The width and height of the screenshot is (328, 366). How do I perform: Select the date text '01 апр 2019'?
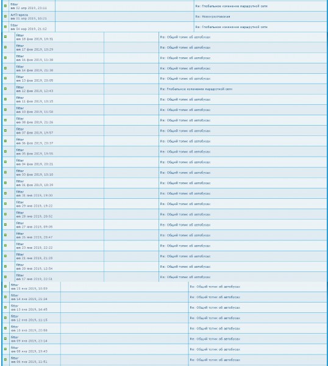(x=25, y=18)
